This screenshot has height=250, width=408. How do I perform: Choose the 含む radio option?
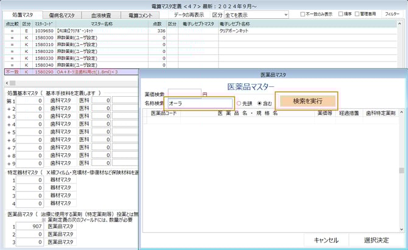(x=261, y=103)
